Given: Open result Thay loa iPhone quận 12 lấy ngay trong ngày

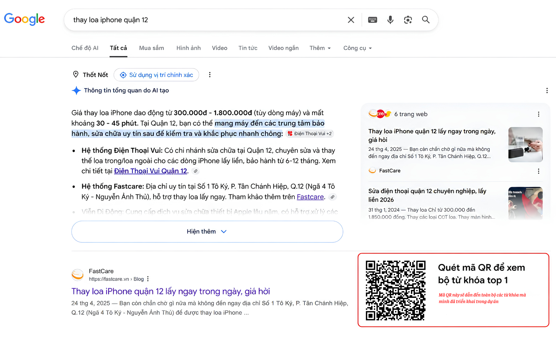Looking at the screenshot, I should [171, 291].
